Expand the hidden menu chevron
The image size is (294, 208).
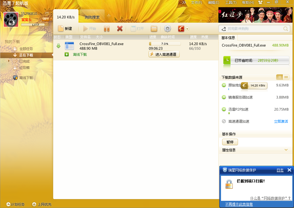point(184,2)
